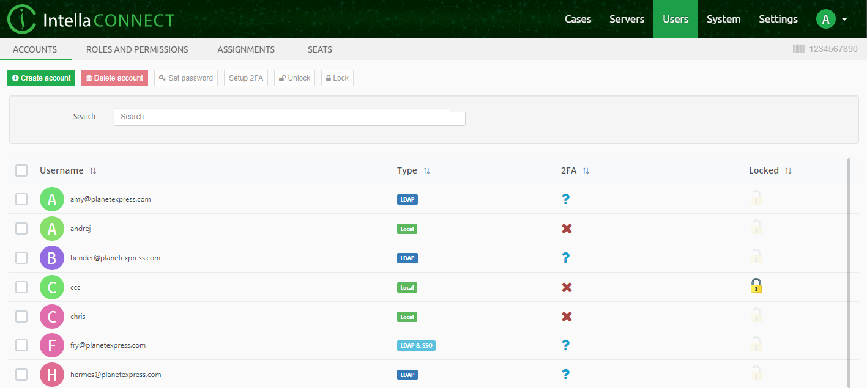Click the locked padlock icon for user ccc
The image size is (867, 388).
(x=756, y=285)
